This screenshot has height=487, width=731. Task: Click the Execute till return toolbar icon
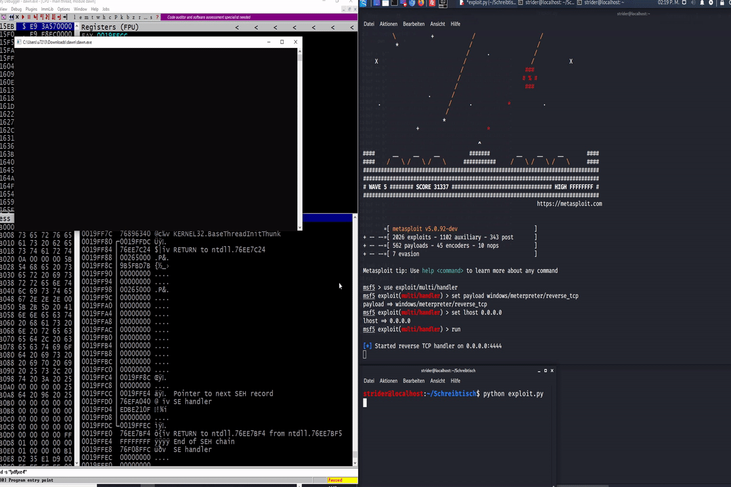pyautogui.click(x=59, y=17)
